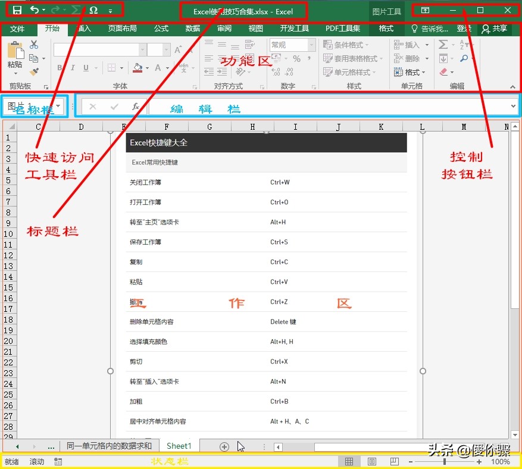Screen dimensions: 522x469
Task: Switch to the 开发工具 tab
Action: coord(294,29)
